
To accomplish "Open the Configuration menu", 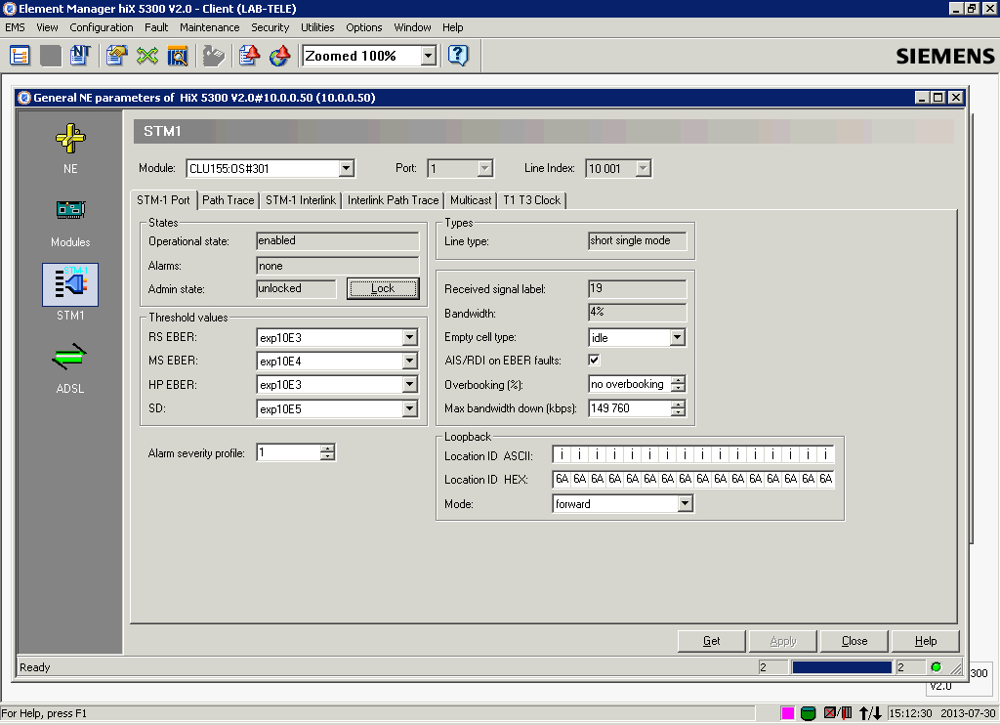I will click(102, 27).
